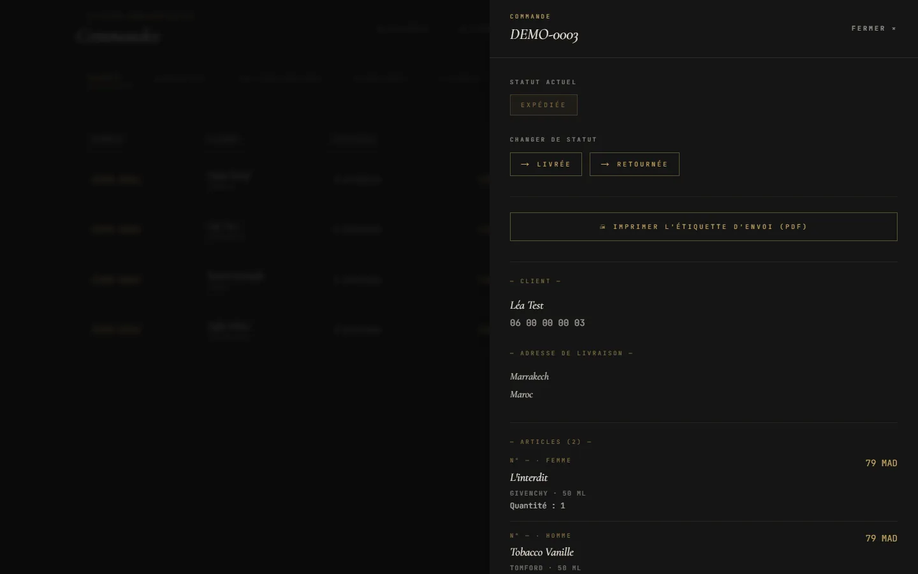Screen dimensions: 918x574
Task: Select the city Marrakech
Action: [529, 377]
